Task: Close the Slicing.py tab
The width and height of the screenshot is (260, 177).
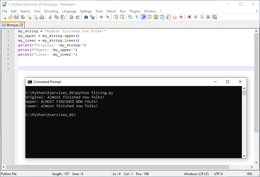Action: tap(21, 25)
